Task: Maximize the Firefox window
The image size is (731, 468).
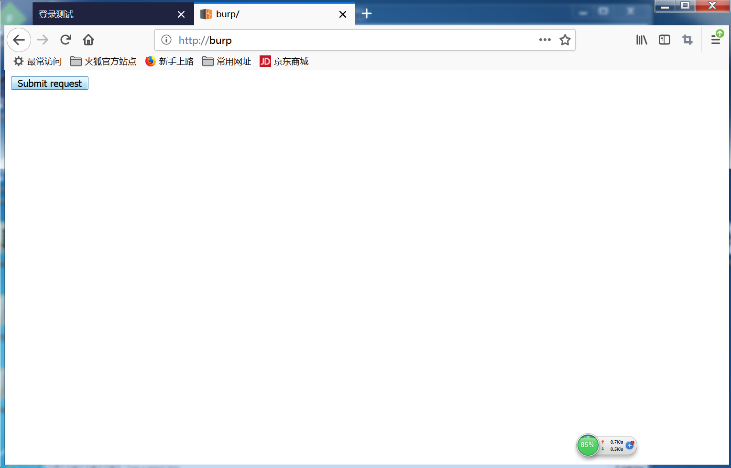Action: tap(685, 6)
